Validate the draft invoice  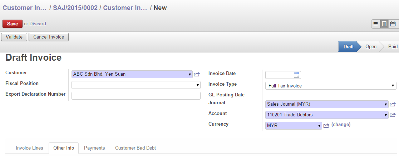(14, 37)
